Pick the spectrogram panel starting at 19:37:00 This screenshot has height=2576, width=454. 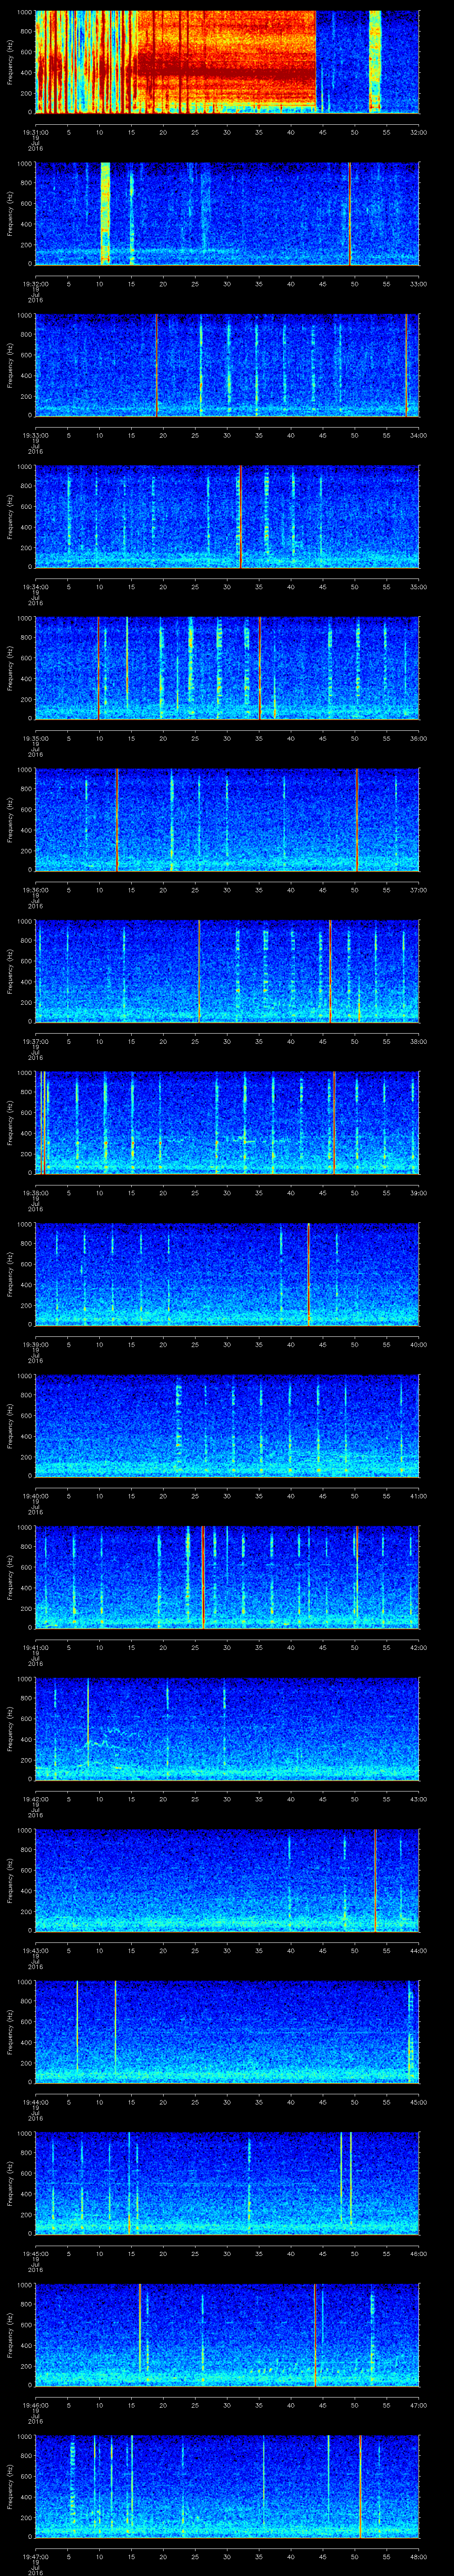tap(227, 971)
